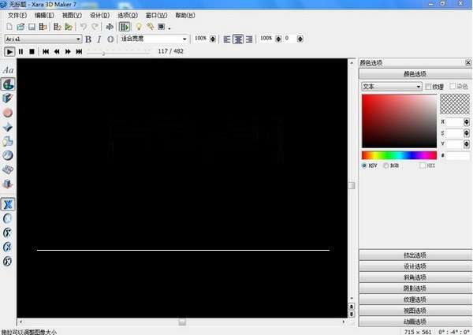Open the 适合宽度 zoom dropdown
473x335 pixels.
[x=184, y=39]
